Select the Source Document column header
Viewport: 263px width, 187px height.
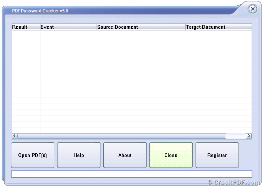click(x=141, y=27)
